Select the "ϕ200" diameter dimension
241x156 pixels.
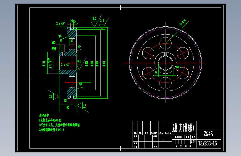pos(86,63)
